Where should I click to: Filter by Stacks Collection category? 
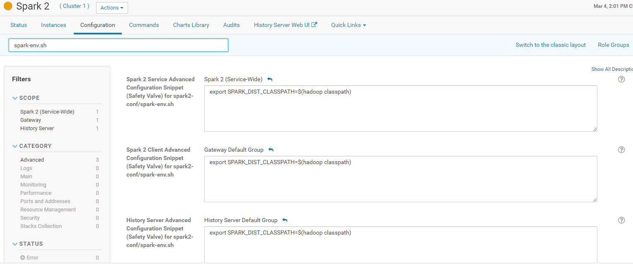pyautogui.click(x=41, y=226)
